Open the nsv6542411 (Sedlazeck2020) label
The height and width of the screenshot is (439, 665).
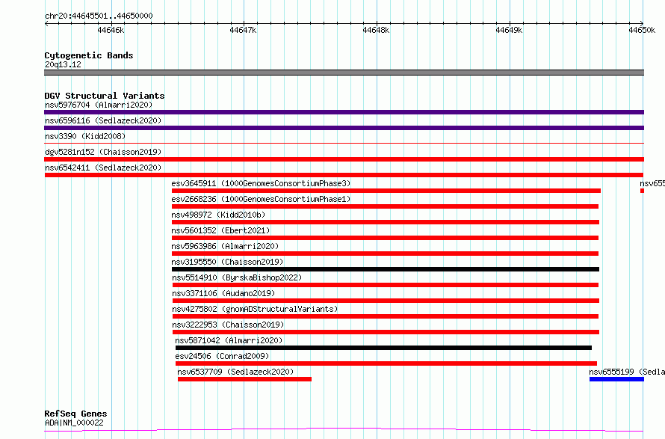(x=103, y=168)
